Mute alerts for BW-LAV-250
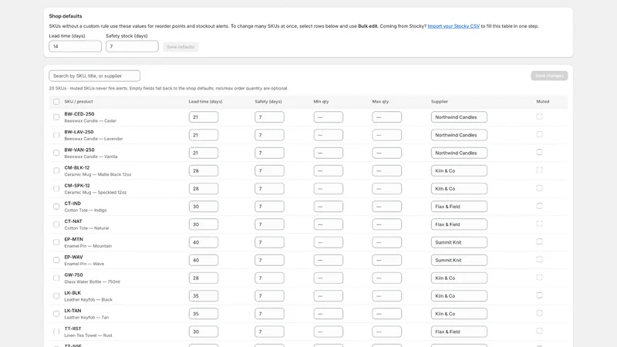Screen dimensions: 617x347 (x=539, y=134)
